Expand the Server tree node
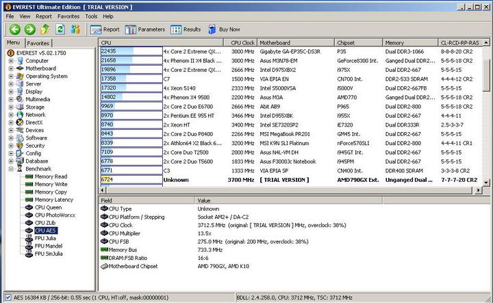 (11, 84)
